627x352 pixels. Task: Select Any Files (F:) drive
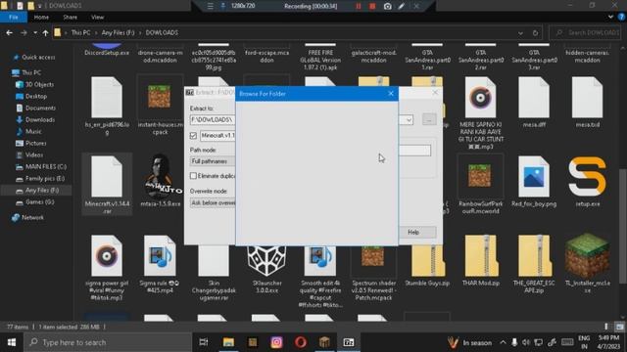tap(42, 191)
